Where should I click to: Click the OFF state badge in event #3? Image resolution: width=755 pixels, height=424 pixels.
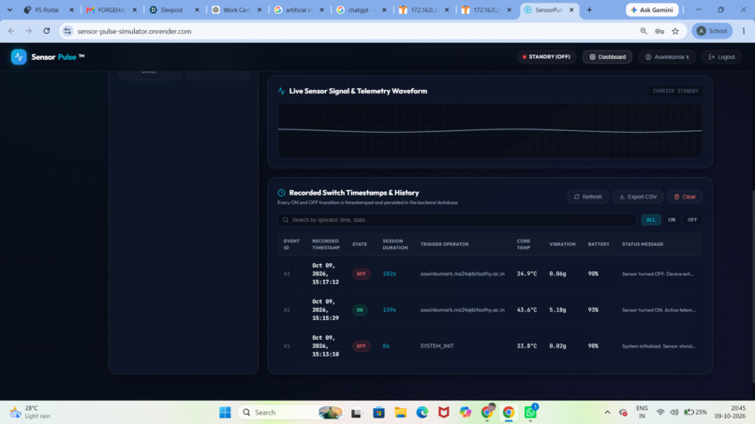[x=362, y=273]
